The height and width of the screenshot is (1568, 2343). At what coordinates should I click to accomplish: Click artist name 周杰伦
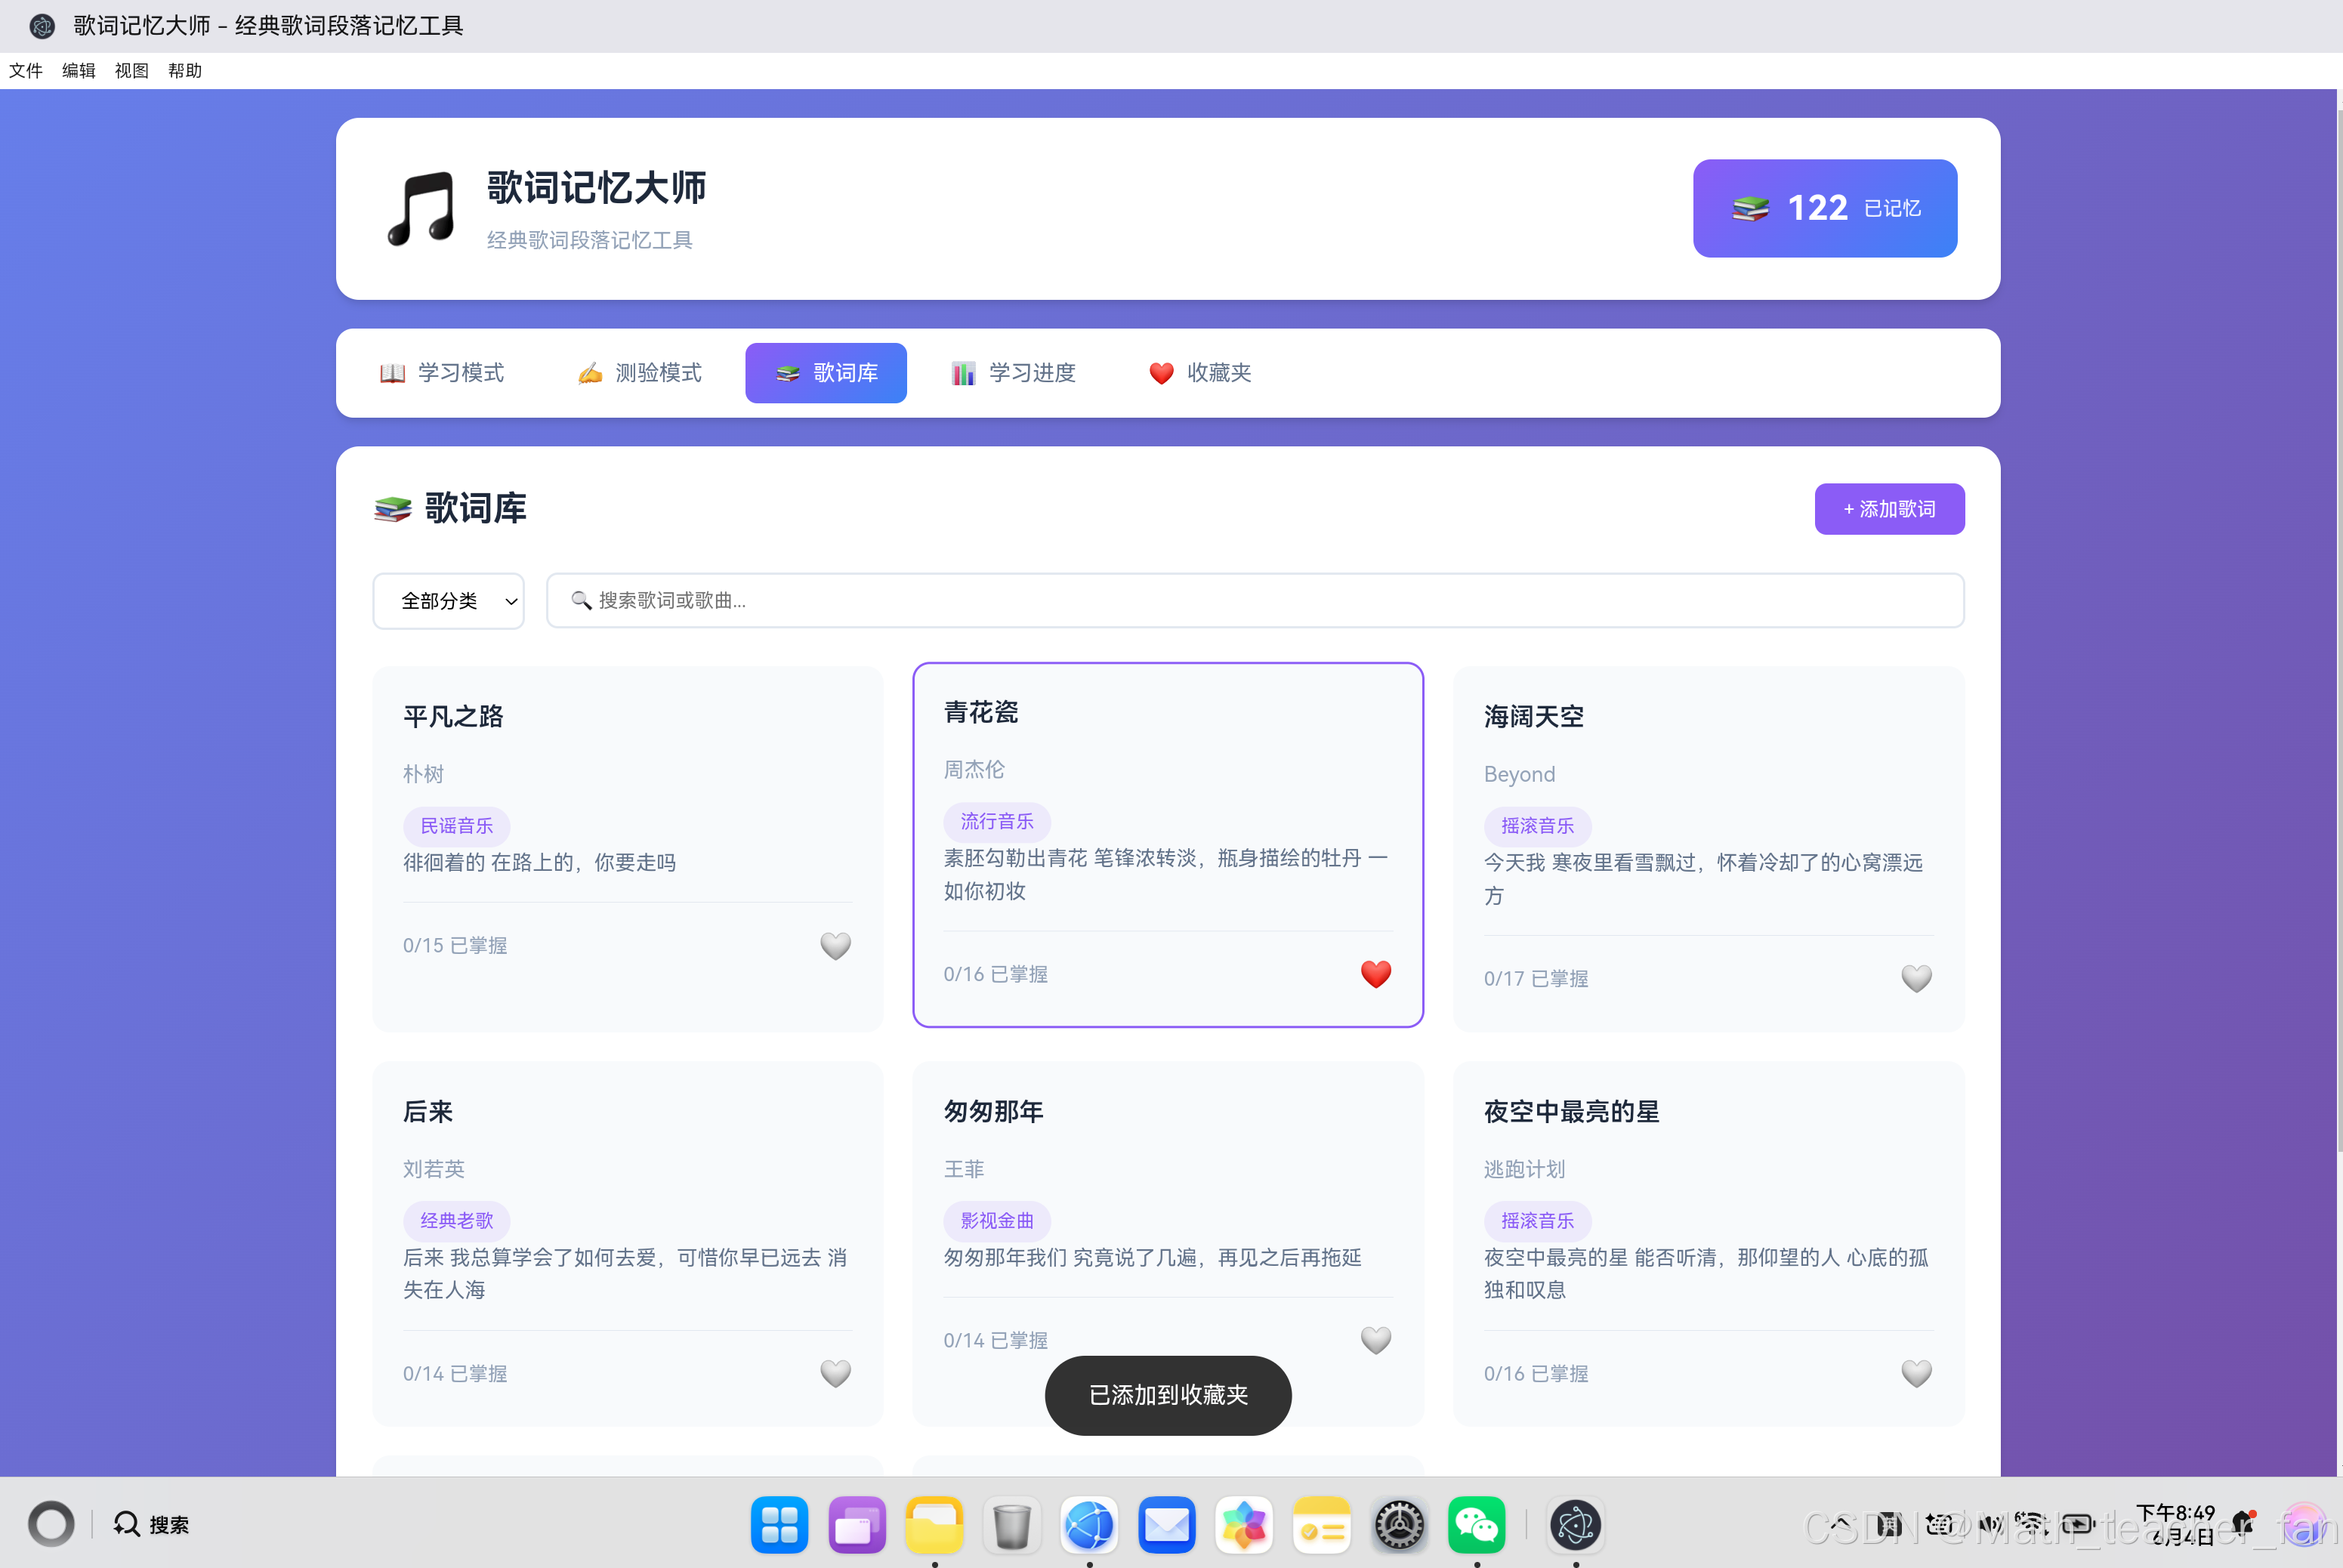tap(974, 770)
